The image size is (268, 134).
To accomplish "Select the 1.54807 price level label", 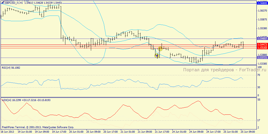I will click(x=262, y=39).
